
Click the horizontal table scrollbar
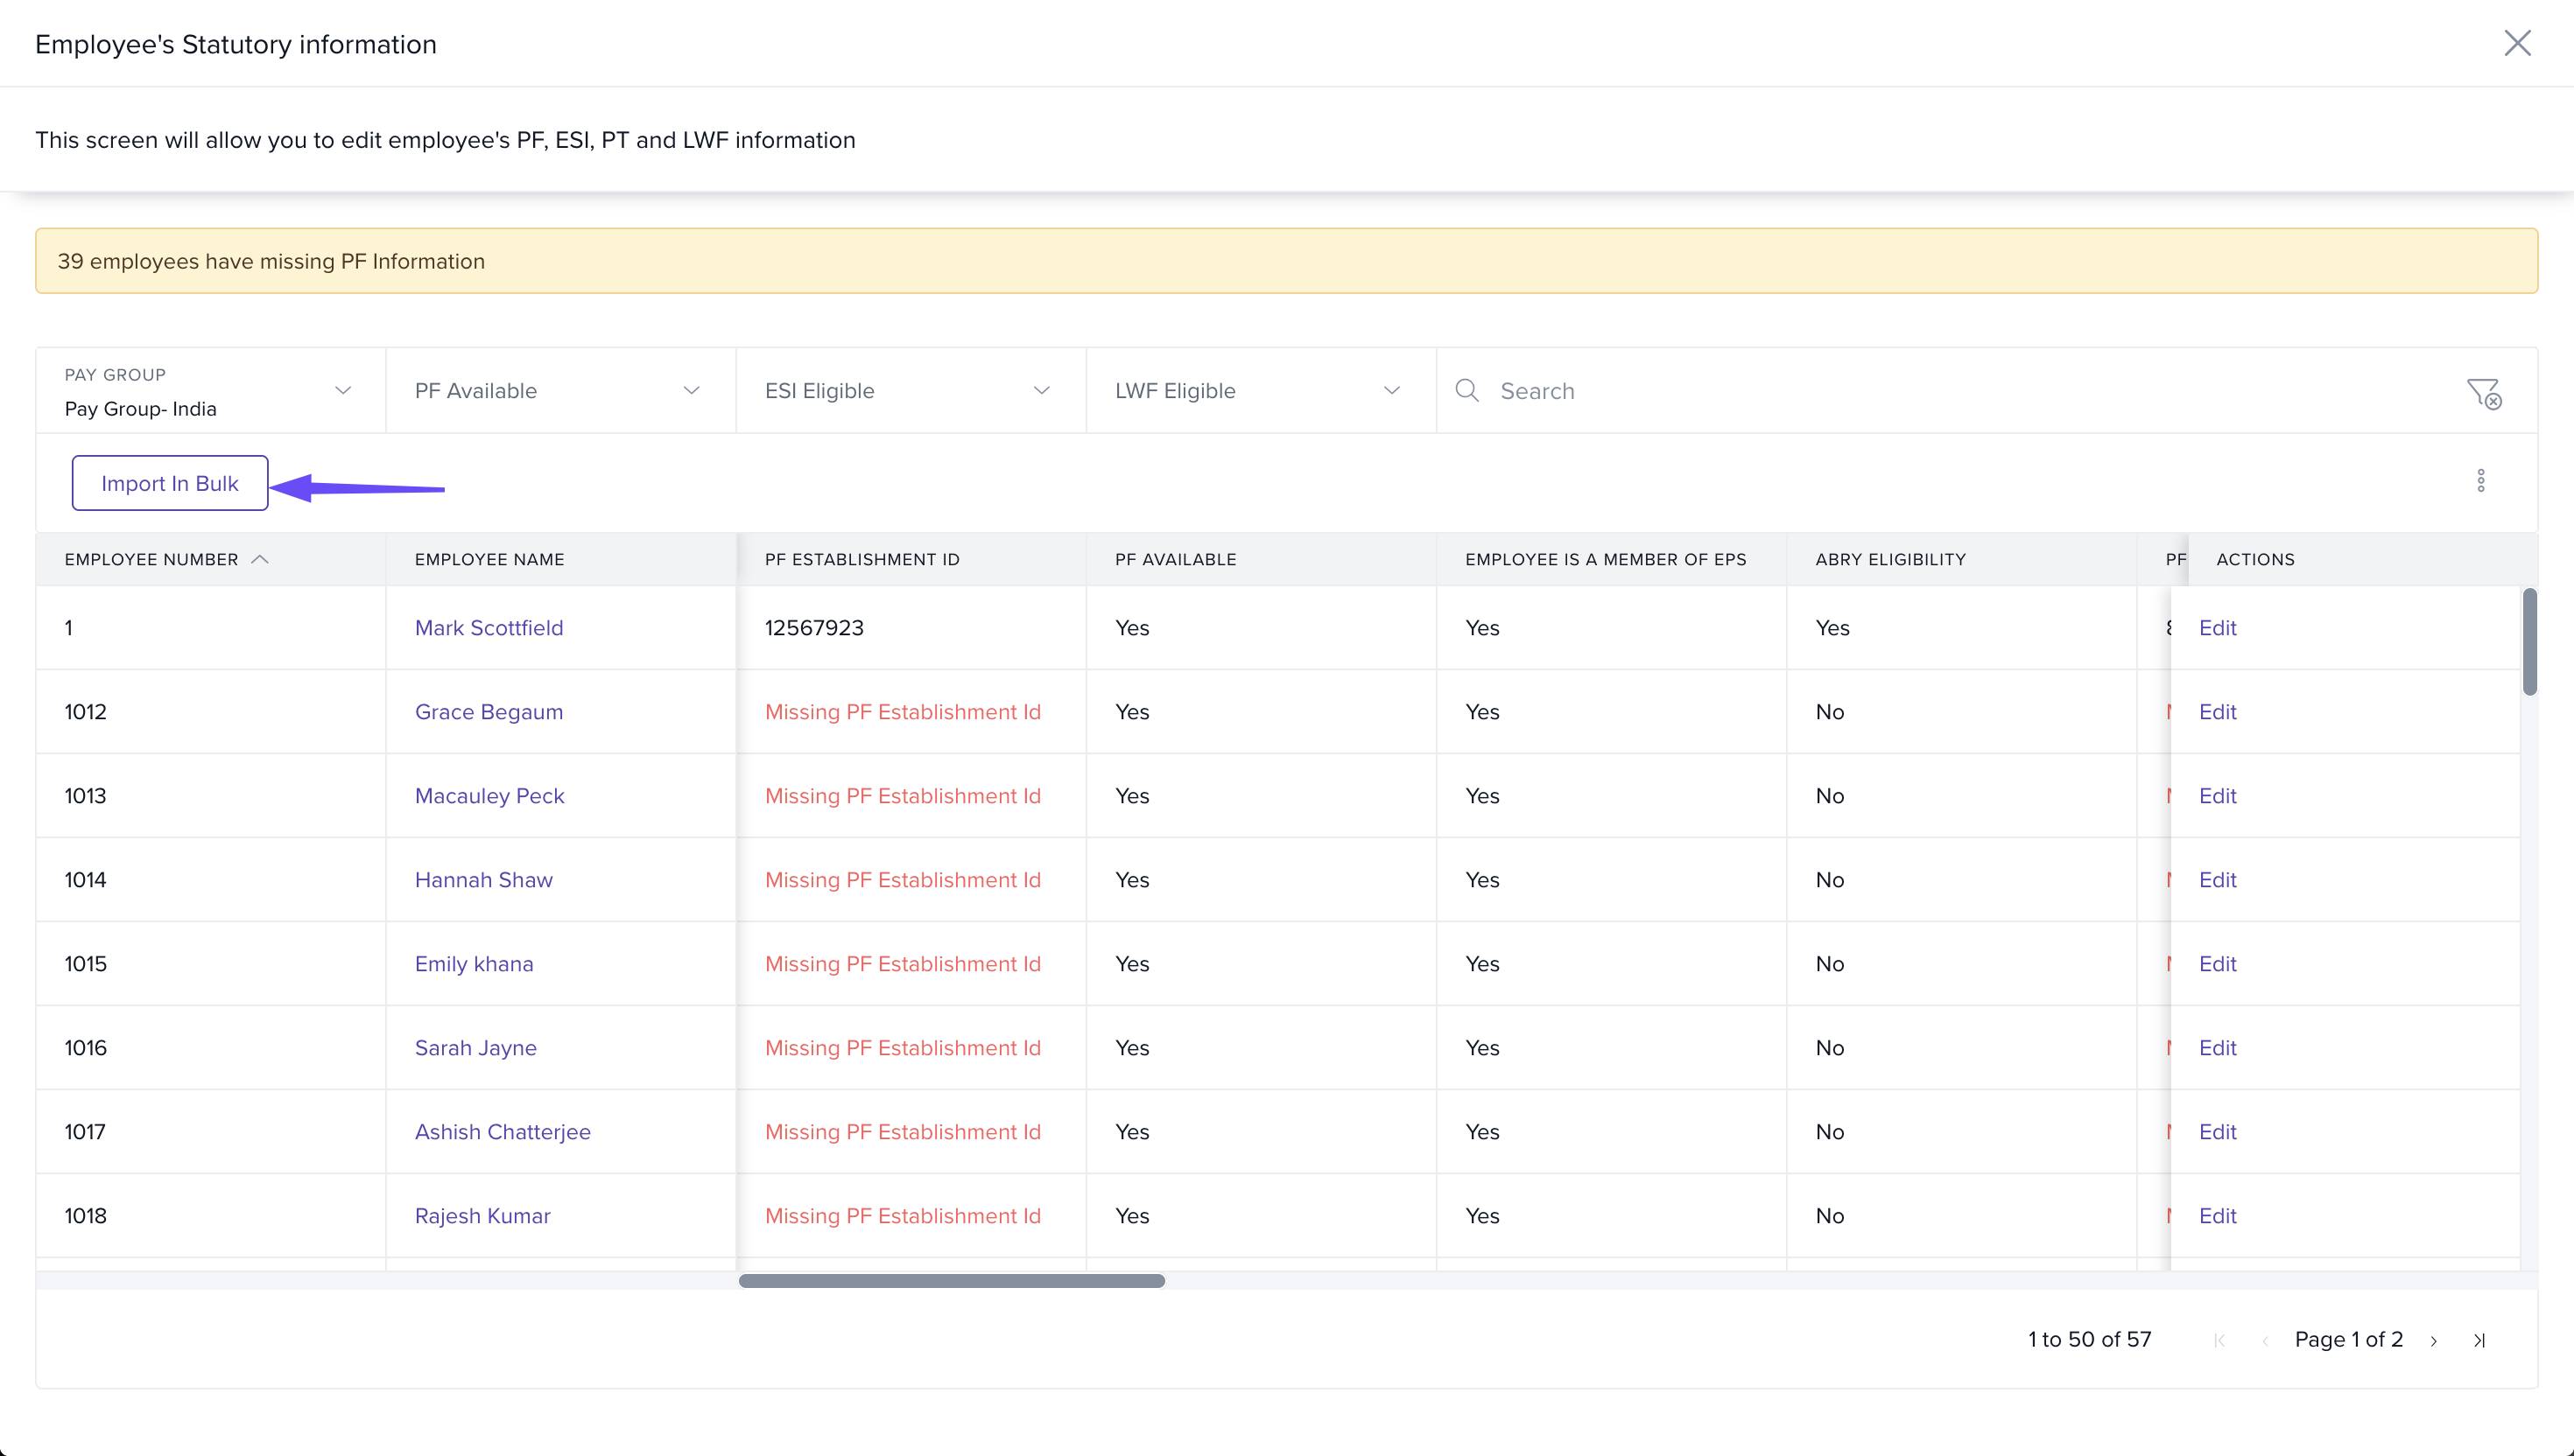click(951, 1281)
